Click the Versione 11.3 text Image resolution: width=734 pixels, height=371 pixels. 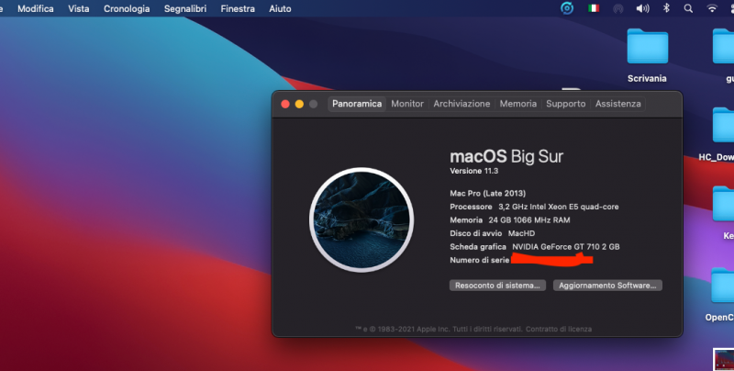coord(473,171)
